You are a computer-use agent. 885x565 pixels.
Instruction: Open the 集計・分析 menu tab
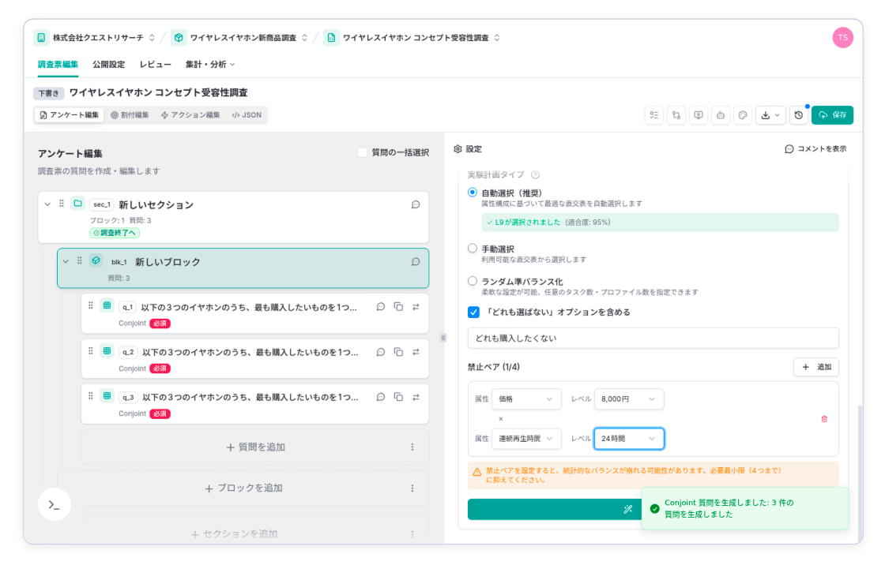210,64
